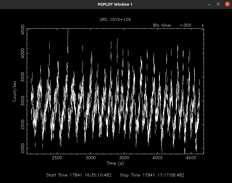Minimize the PGPLOT window

click(x=209, y=4)
